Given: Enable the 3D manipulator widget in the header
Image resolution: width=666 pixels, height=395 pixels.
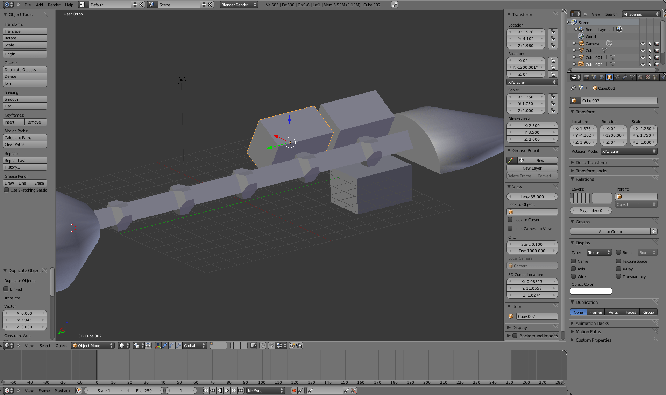Looking at the screenshot, I should [x=159, y=345].
